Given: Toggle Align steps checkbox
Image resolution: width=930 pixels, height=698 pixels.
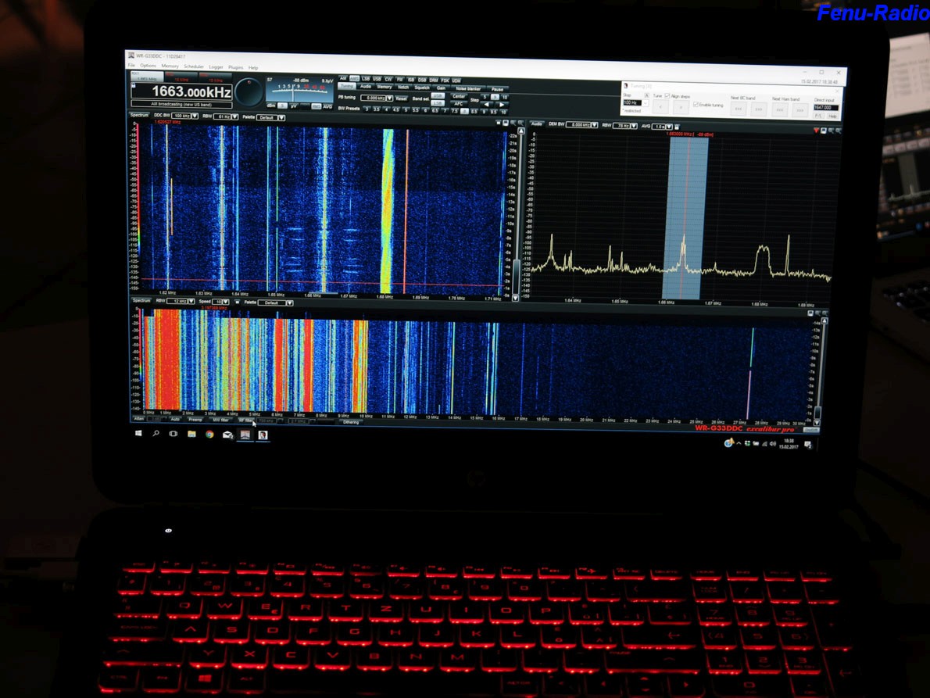Looking at the screenshot, I should (667, 96).
